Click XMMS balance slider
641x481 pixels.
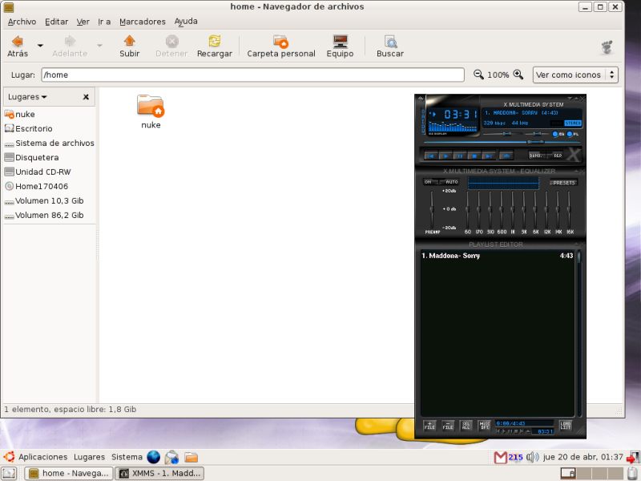pos(537,134)
